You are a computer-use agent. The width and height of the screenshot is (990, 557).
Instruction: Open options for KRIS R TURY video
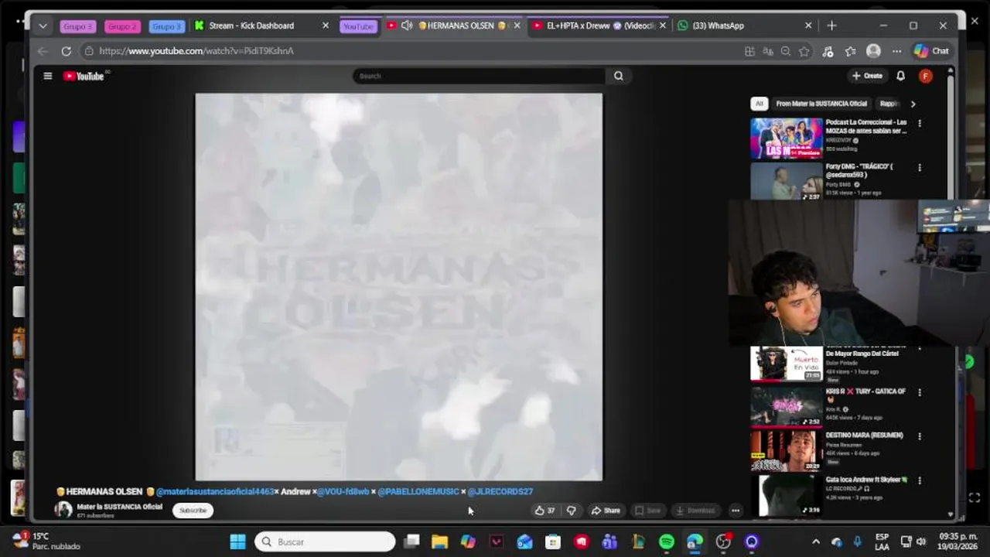point(920,392)
